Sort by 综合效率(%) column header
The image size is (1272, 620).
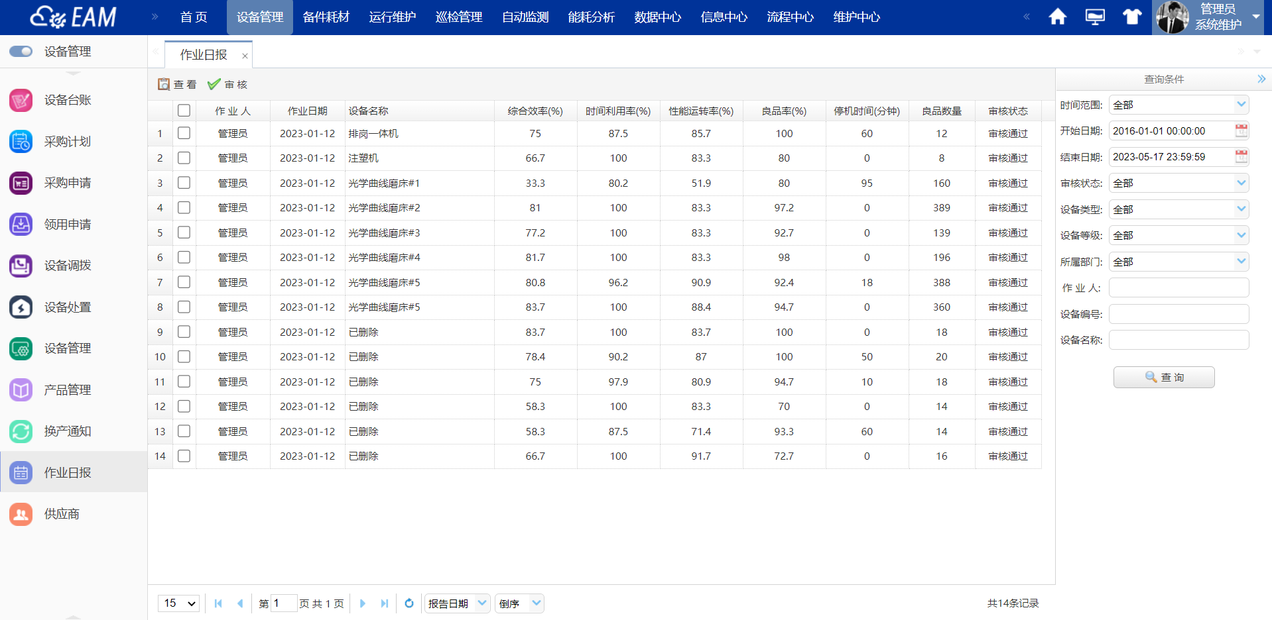click(535, 111)
